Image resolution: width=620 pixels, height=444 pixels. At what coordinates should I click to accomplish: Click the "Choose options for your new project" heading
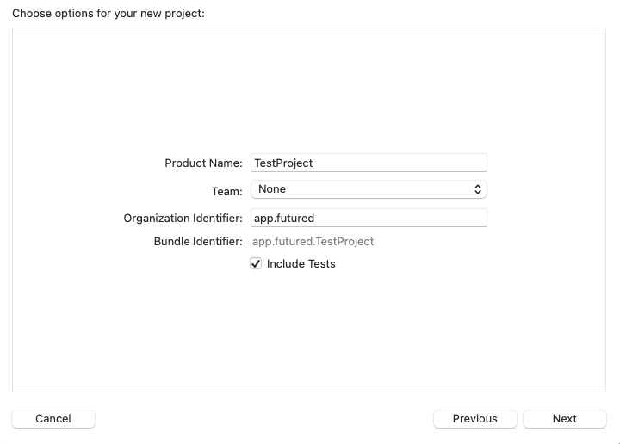coord(108,14)
